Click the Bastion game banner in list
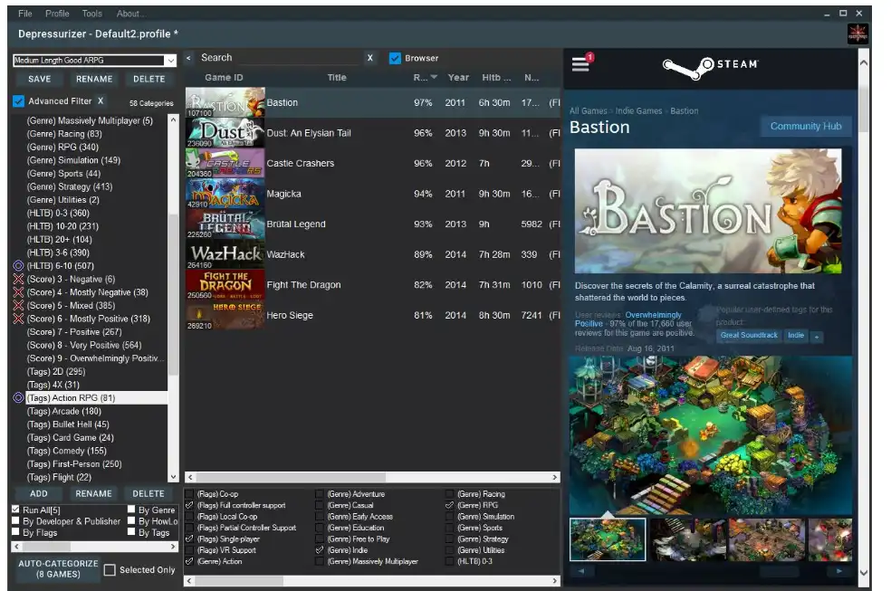 click(x=225, y=103)
